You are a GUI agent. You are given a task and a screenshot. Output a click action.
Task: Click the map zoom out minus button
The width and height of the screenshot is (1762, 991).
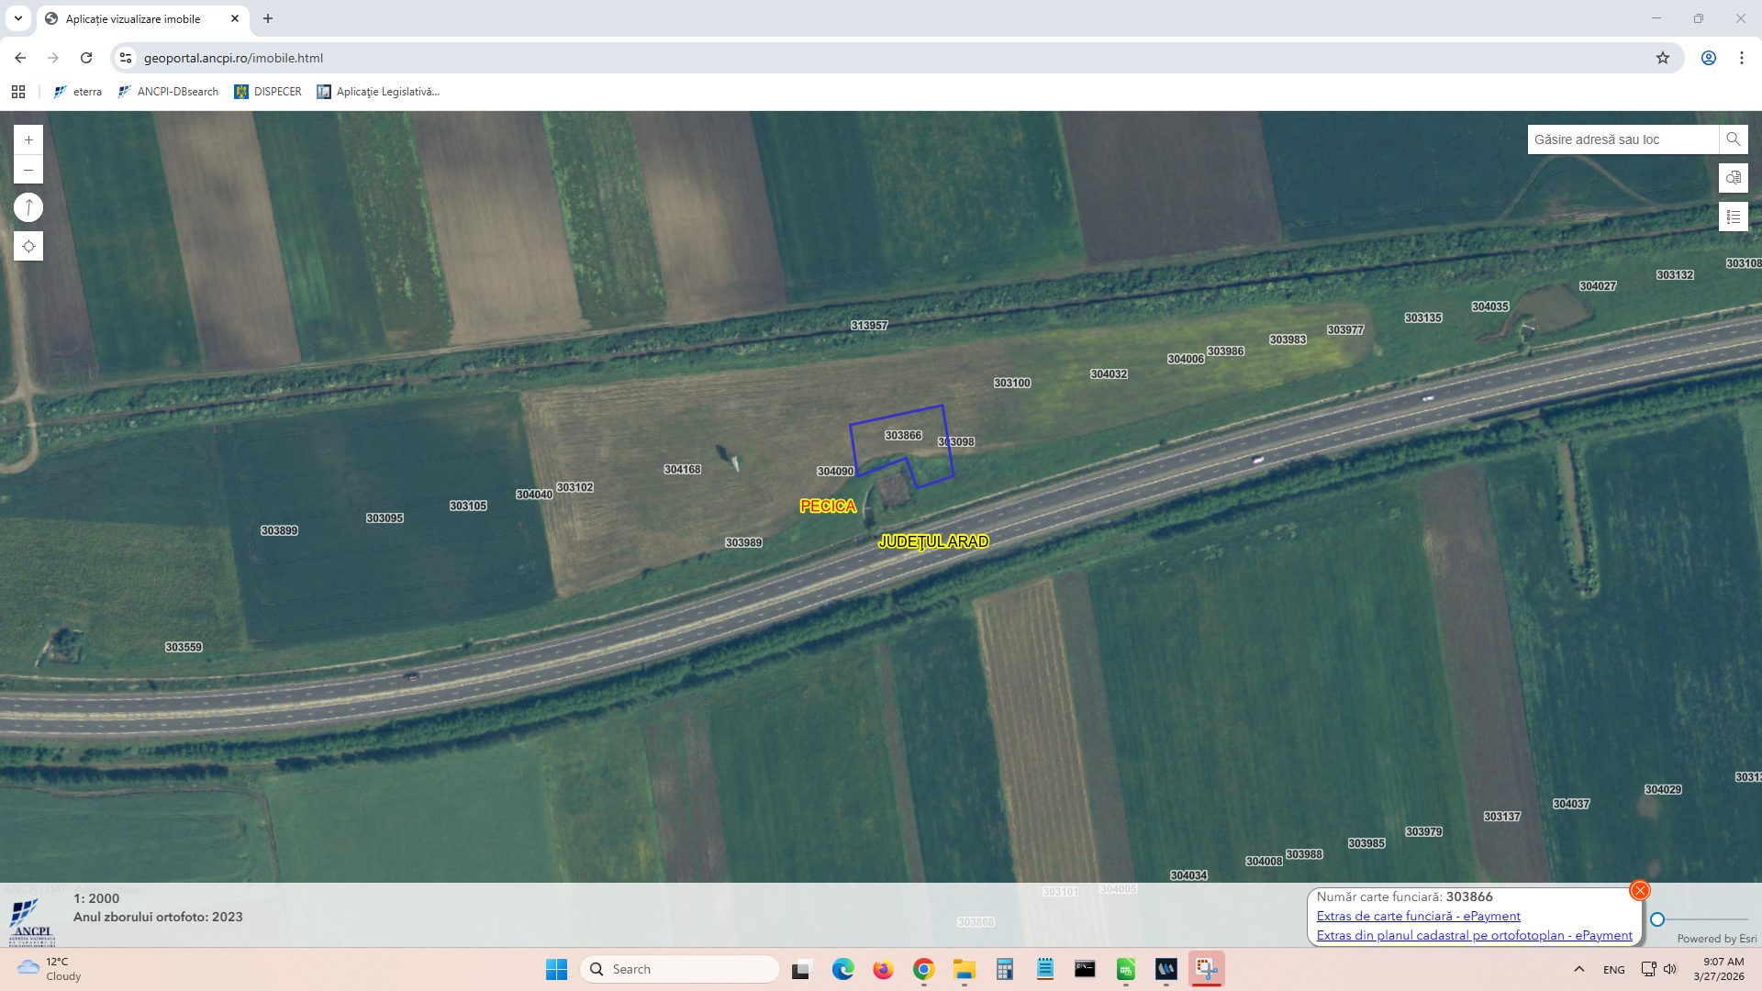28,170
